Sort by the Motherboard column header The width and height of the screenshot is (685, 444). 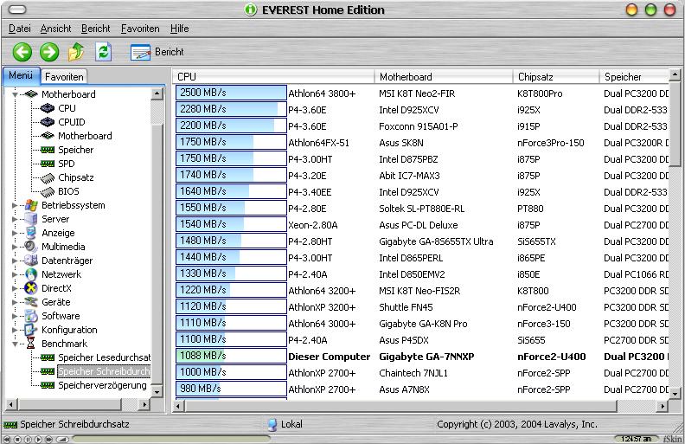(444, 77)
